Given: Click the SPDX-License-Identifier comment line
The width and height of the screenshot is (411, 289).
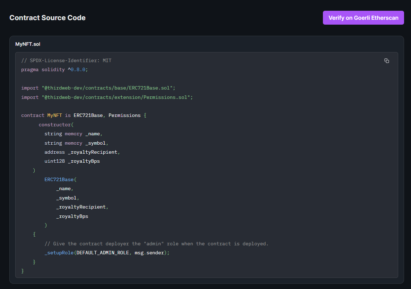Looking at the screenshot, I should [x=66, y=61].
